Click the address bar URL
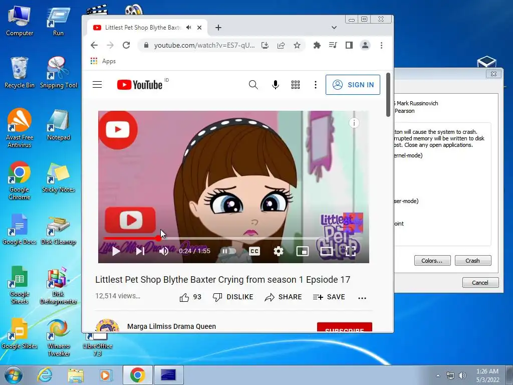This screenshot has height=385, width=513. [x=204, y=45]
